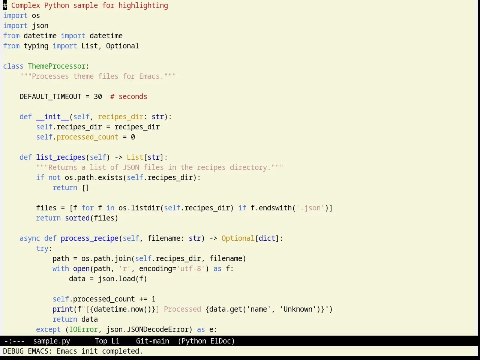Click Git-main version control indicator
This screenshot has height=360, width=480.
(152, 341)
